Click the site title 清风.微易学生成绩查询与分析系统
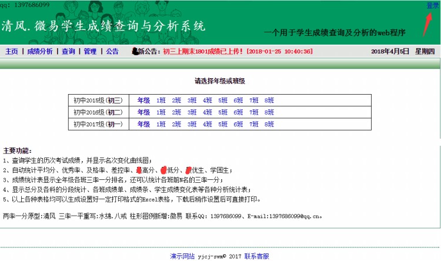 (x=103, y=26)
